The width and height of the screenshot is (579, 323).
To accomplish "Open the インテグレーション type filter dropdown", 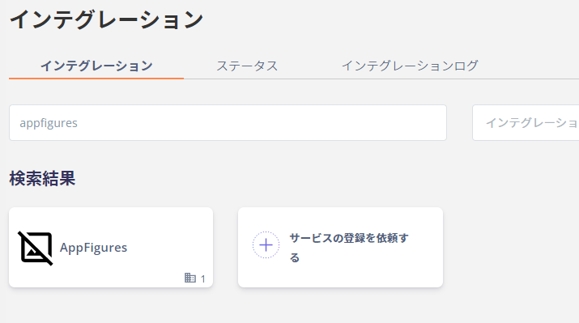I will [526, 122].
